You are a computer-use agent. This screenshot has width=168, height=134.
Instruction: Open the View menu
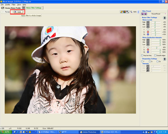coord(19,5)
